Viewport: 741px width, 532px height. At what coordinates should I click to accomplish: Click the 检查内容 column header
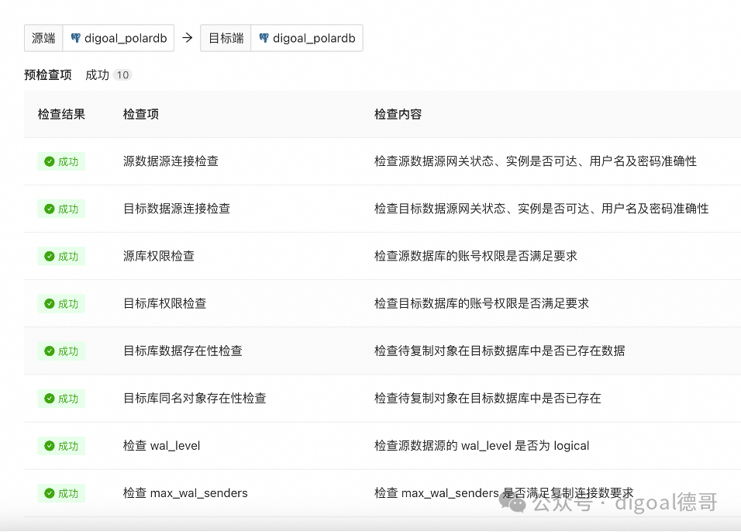tap(398, 114)
